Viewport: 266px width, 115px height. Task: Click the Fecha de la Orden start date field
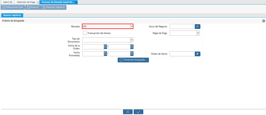tap(93, 47)
